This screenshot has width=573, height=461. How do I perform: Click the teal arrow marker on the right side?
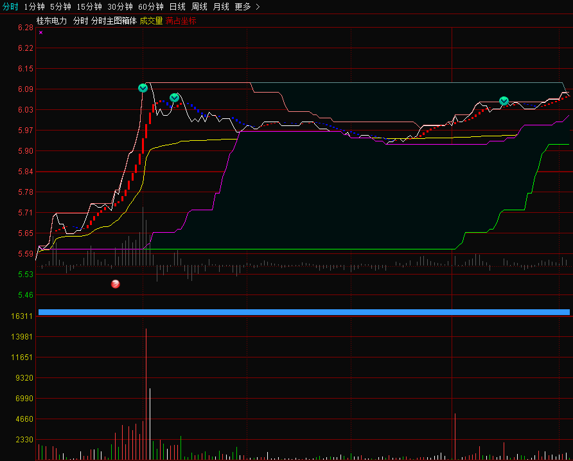point(504,101)
